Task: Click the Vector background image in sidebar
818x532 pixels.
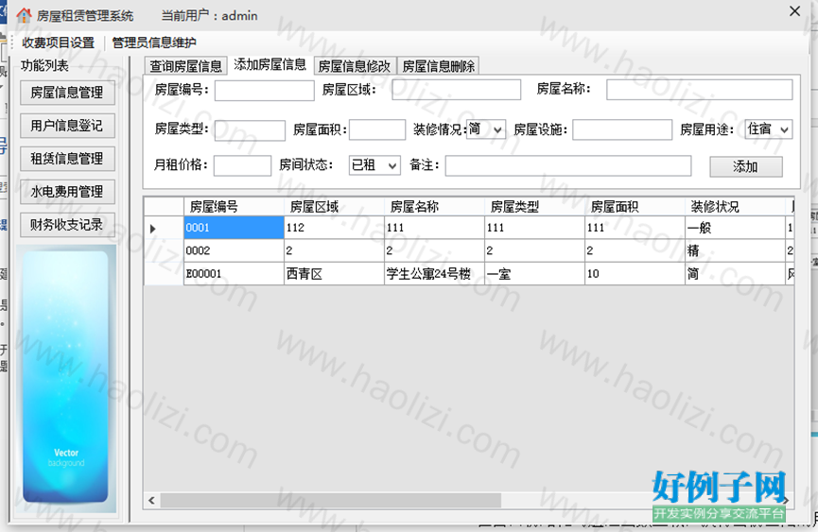Action: click(x=67, y=378)
